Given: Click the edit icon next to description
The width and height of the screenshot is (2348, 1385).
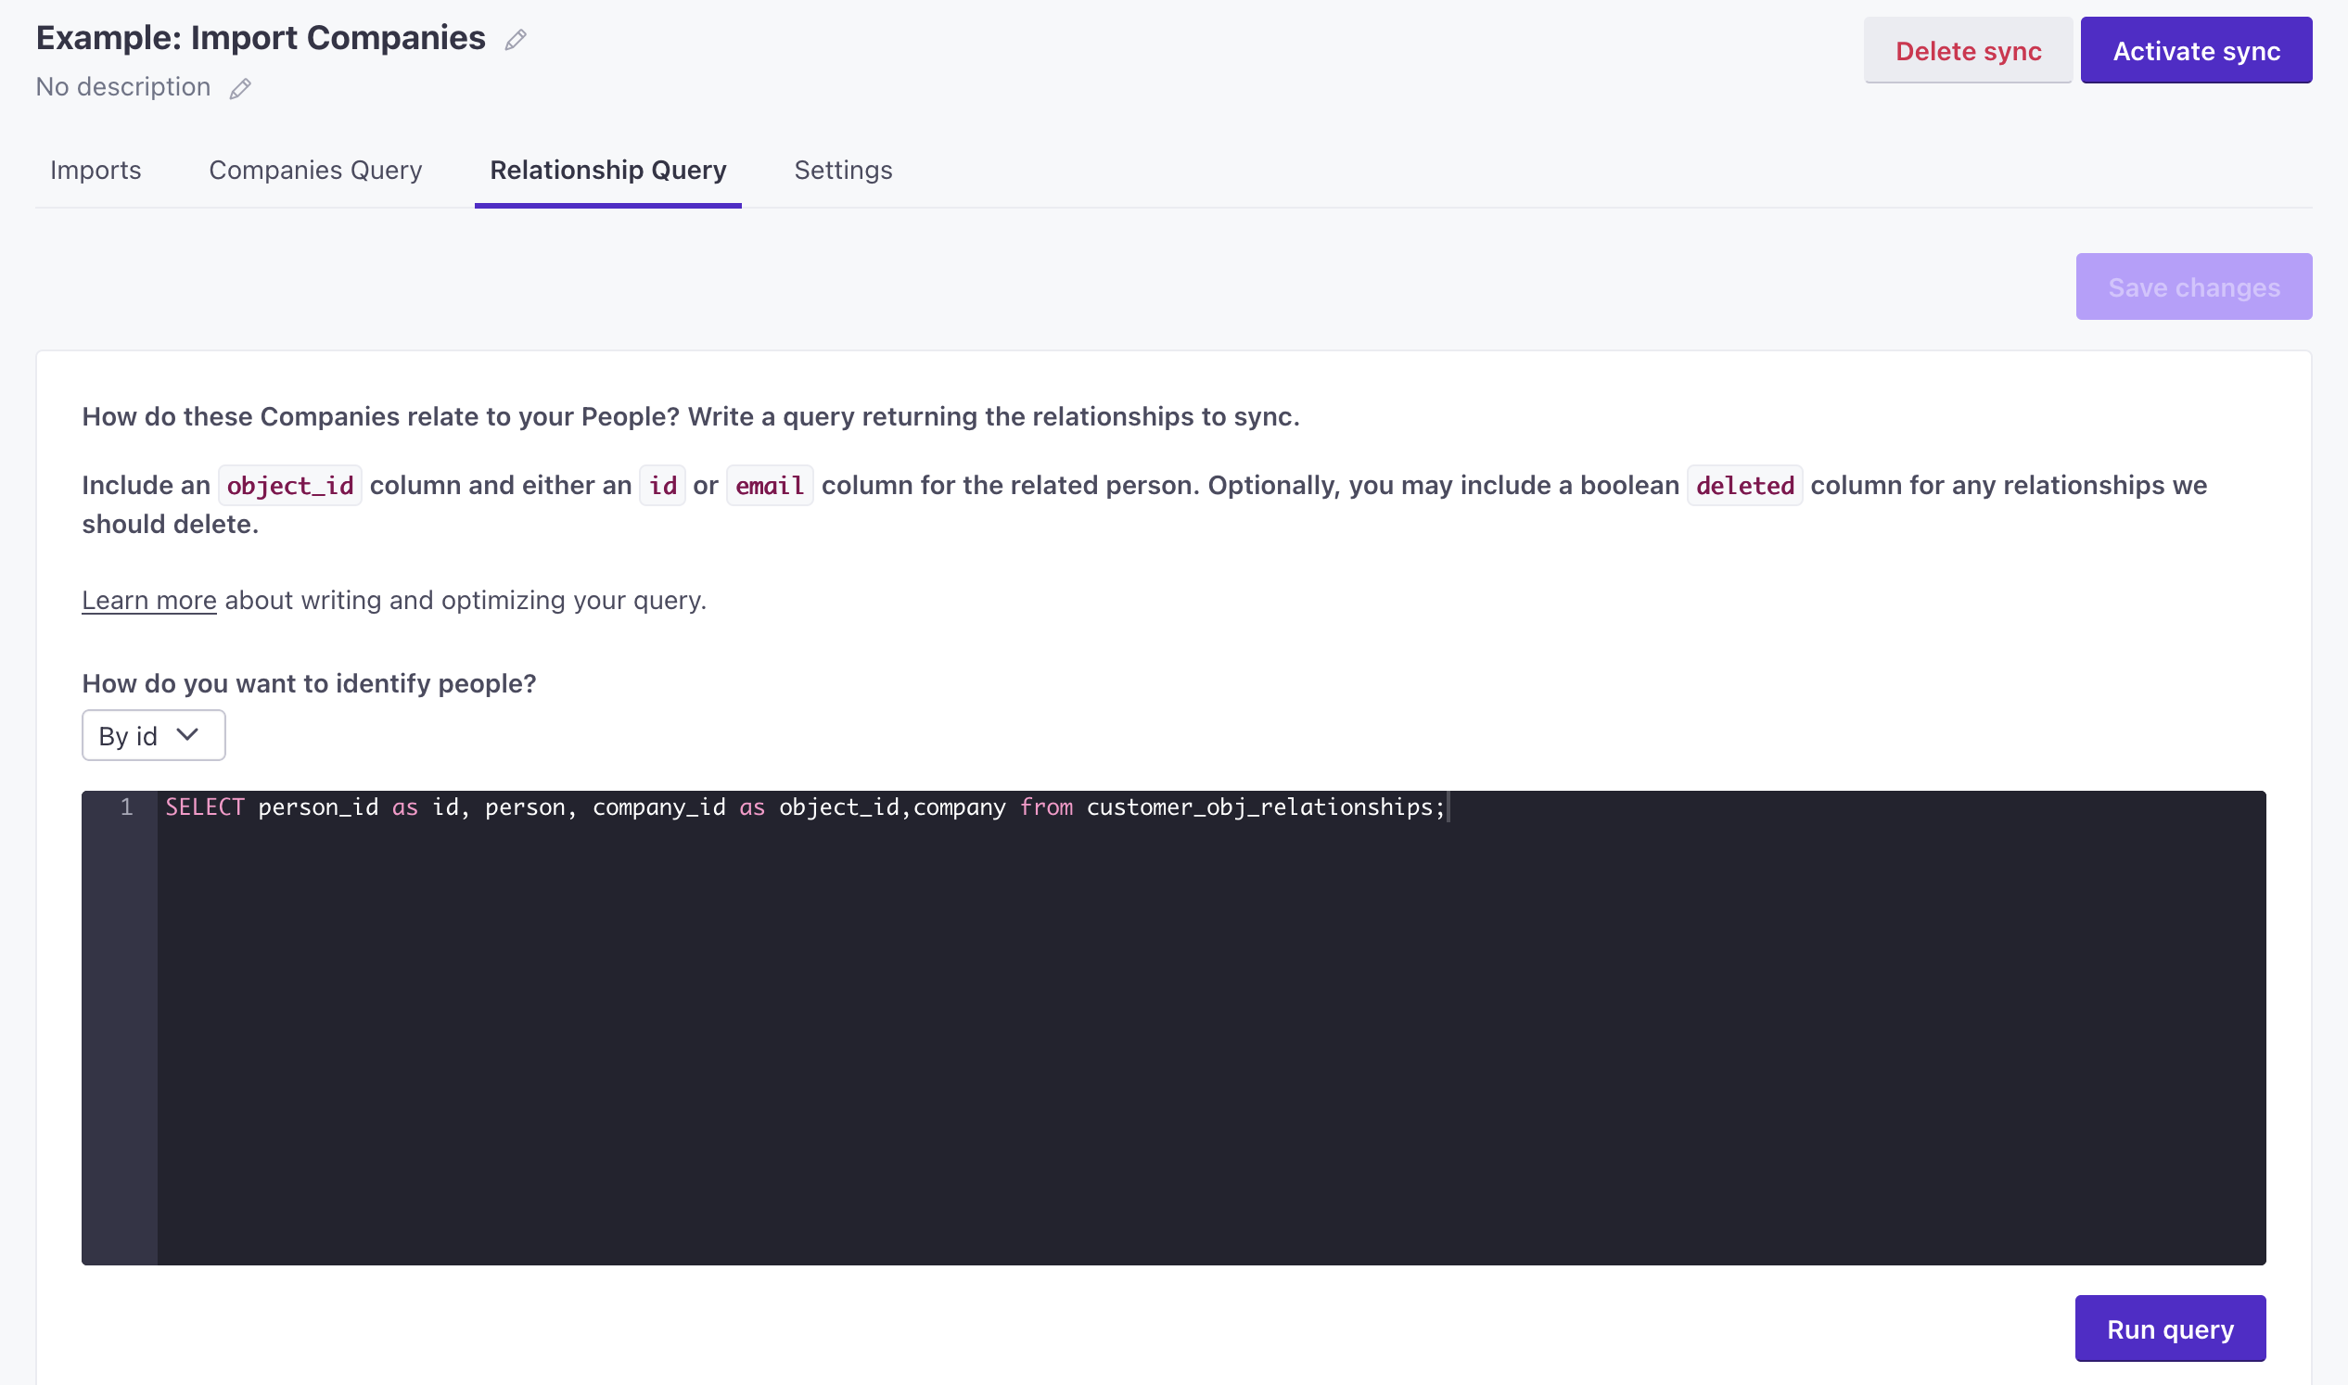Looking at the screenshot, I should [x=244, y=87].
